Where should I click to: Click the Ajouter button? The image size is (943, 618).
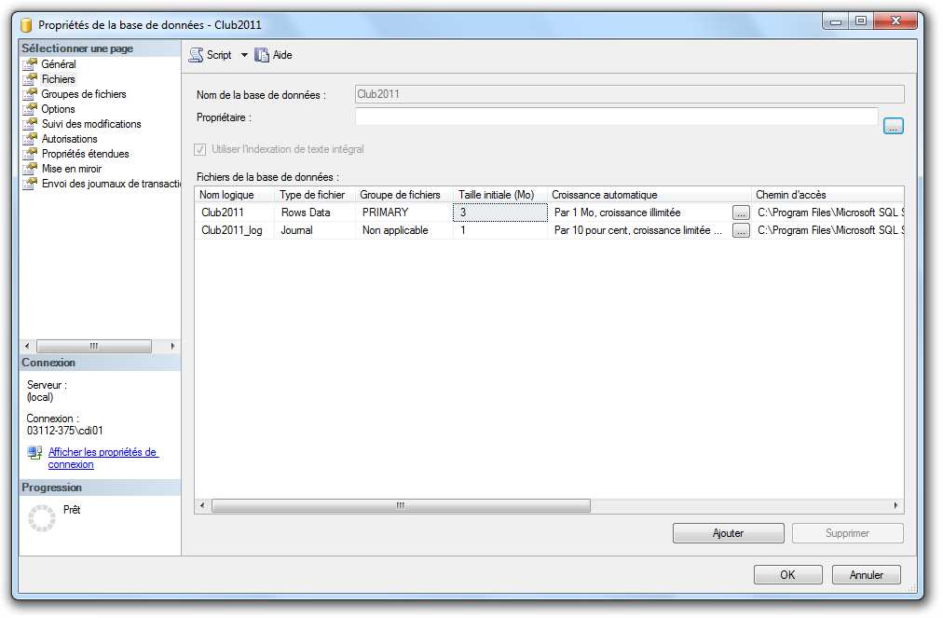pos(728,533)
